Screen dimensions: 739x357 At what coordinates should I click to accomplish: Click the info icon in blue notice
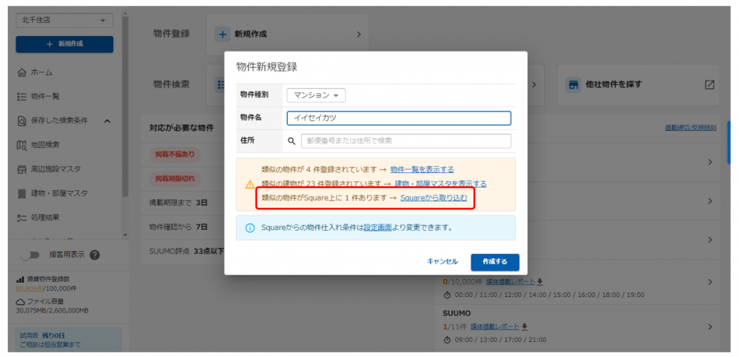250,228
